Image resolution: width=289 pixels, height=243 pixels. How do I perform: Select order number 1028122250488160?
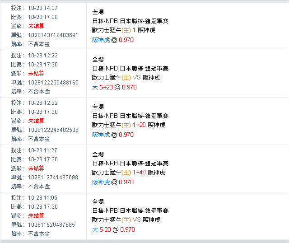pos(53,82)
